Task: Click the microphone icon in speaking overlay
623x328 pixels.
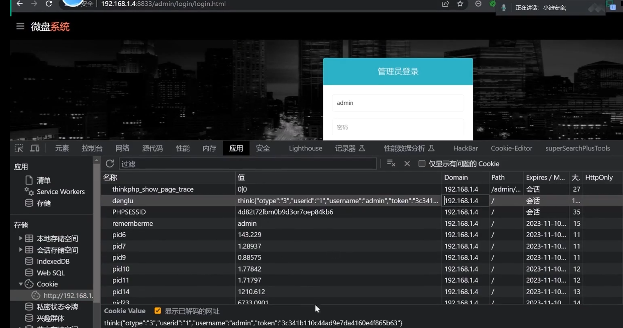Action: pyautogui.click(x=504, y=7)
